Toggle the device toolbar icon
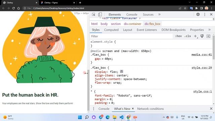 pos(100,14)
